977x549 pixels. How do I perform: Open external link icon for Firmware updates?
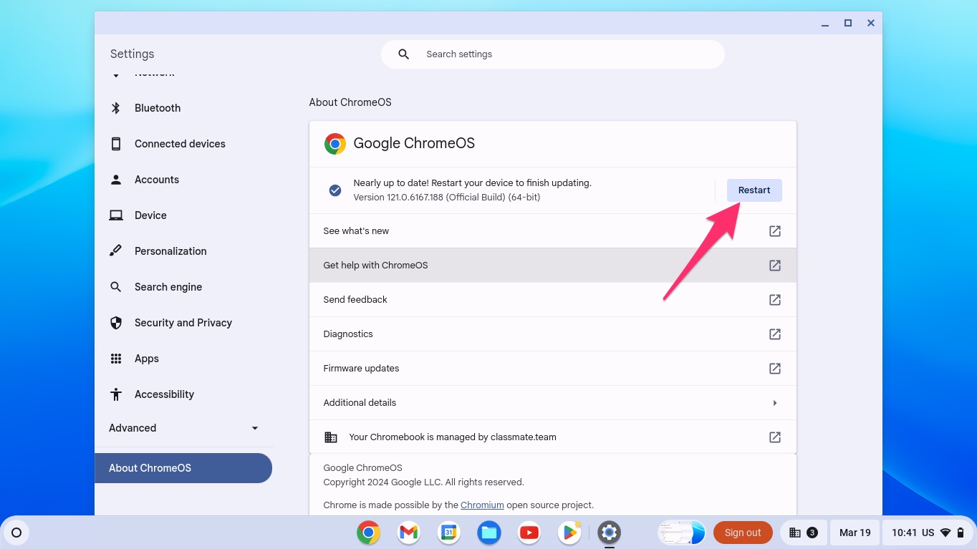[775, 369]
